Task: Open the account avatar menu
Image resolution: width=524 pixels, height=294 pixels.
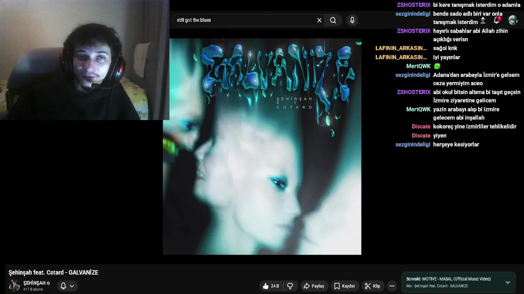Action: [x=513, y=20]
